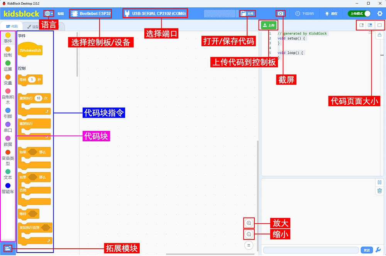Click the screenshot camera icon
386x256 pixels.
(x=280, y=13)
